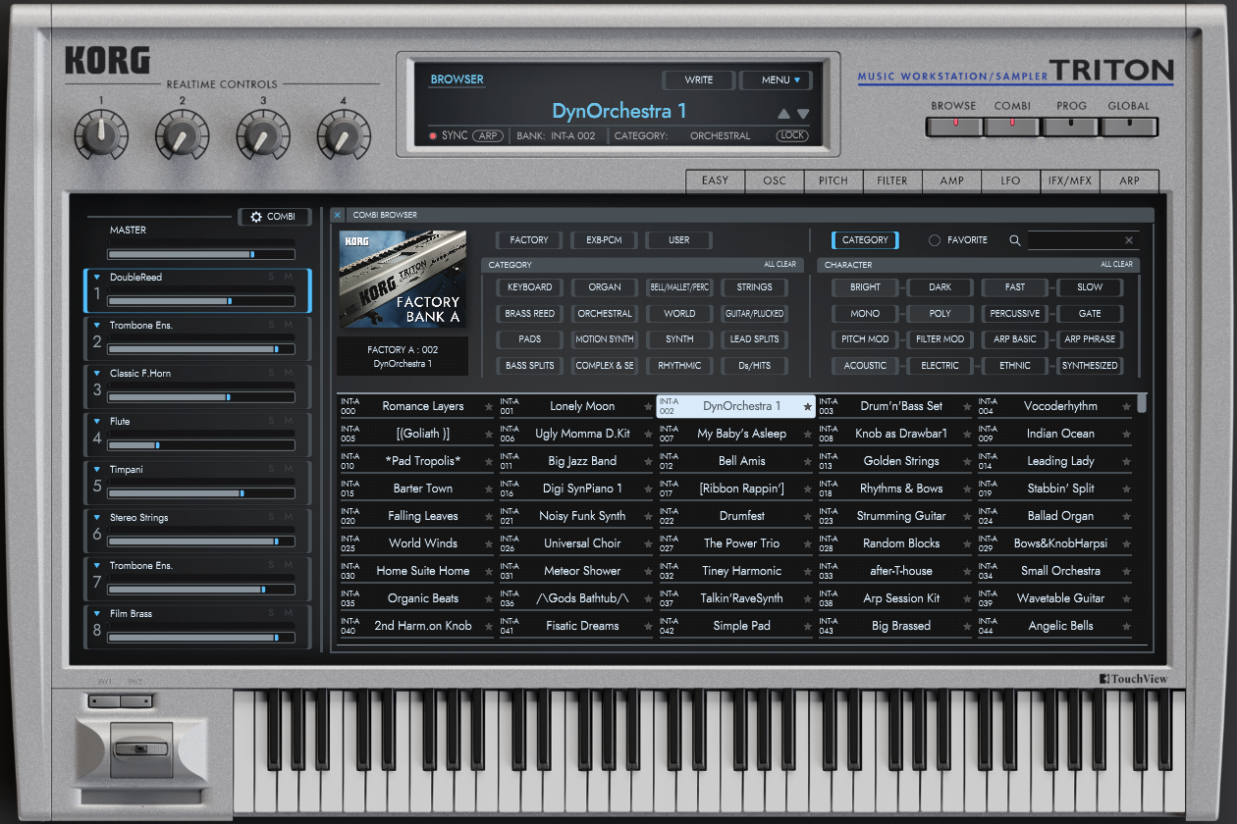Favorite the Romance Layers star
The width and height of the screenshot is (1237, 824).
tap(488, 406)
